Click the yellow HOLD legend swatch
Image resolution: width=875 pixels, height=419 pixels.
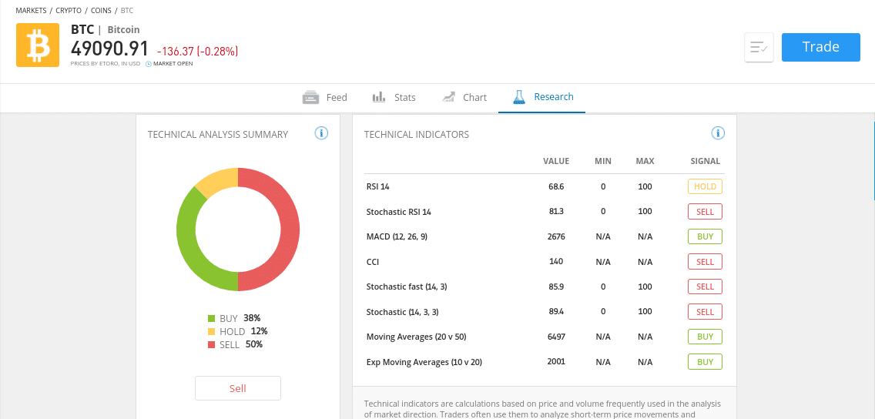click(212, 331)
